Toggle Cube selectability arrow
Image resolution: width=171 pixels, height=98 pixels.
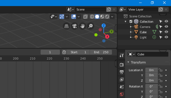tap(161, 32)
